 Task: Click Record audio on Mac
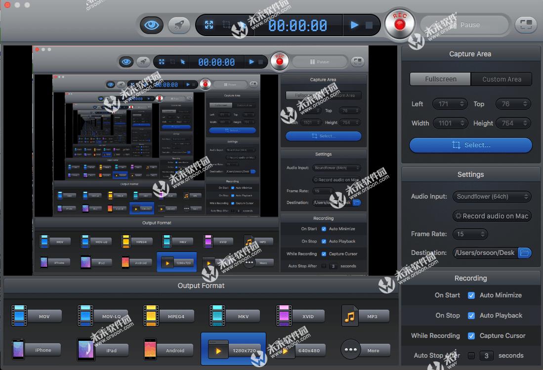pos(492,216)
